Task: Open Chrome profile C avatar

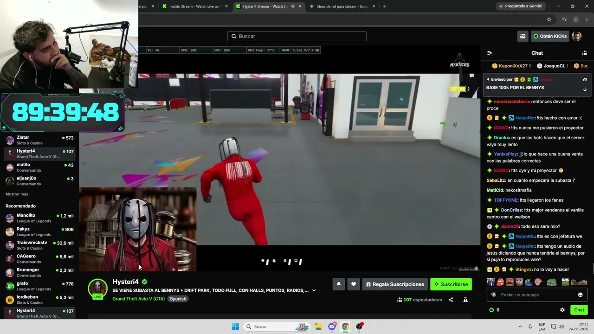Action: tap(576, 19)
